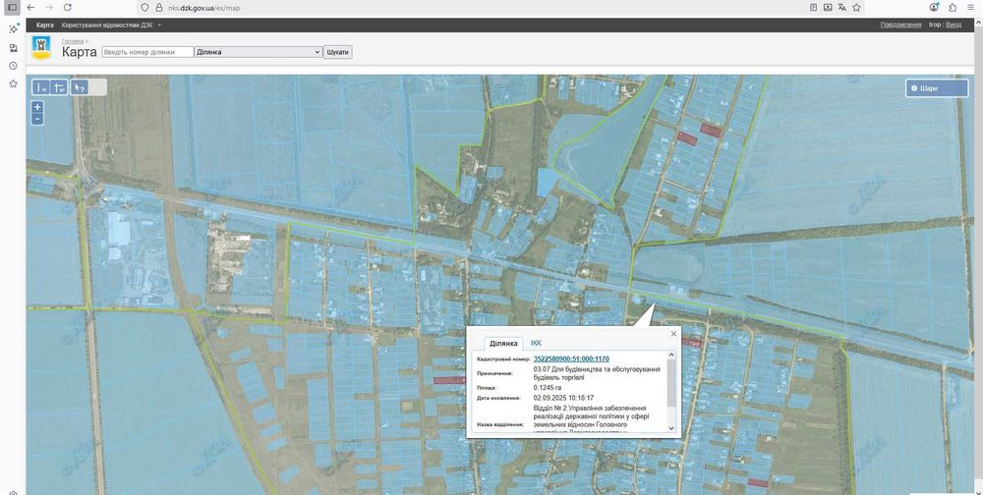Zoom in the map with plus

pos(37,108)
